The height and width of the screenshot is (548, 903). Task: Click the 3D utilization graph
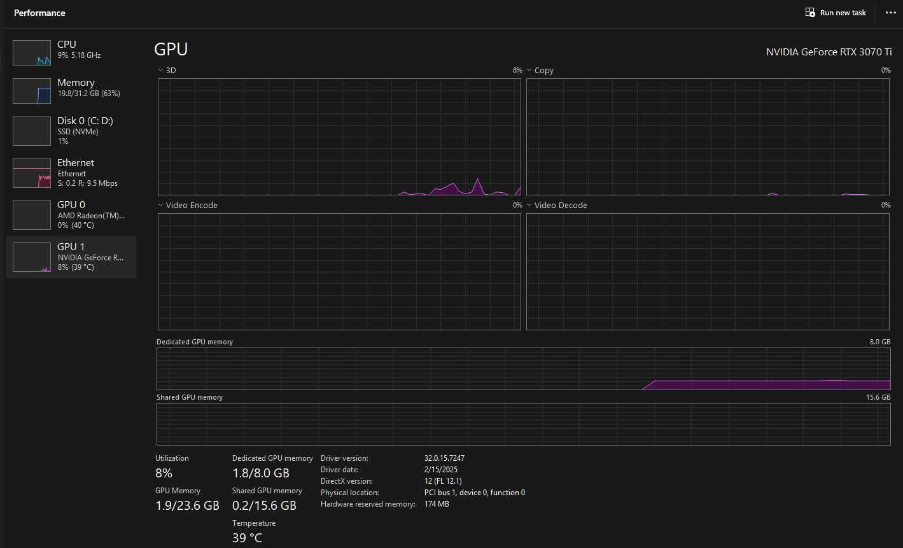pos(339,137)
